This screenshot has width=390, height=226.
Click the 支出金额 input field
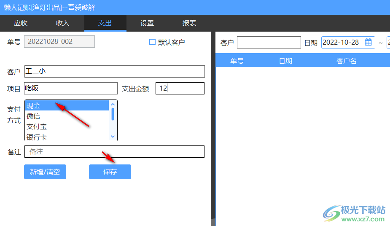(180, 88)
